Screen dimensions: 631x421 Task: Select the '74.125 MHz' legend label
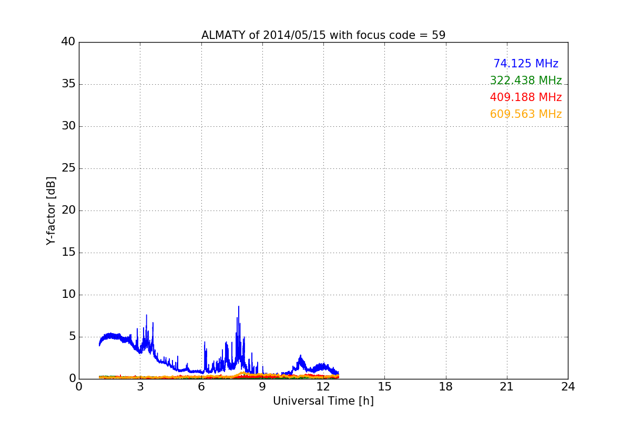[526, 64]
